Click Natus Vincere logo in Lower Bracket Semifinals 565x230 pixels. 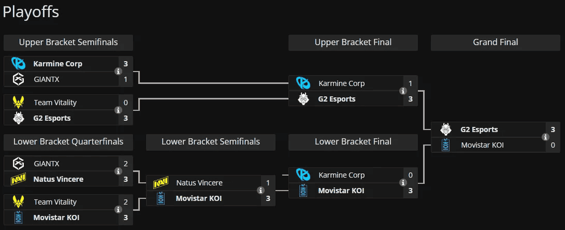coord(161,183)
